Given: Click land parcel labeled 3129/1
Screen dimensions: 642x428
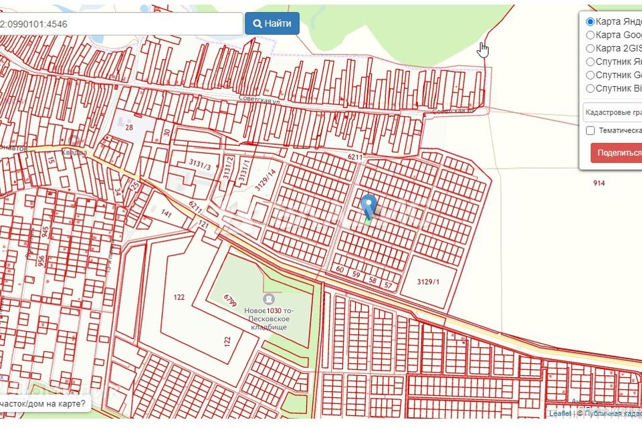Looking at the screenshot, I should (x=427, y=282).
